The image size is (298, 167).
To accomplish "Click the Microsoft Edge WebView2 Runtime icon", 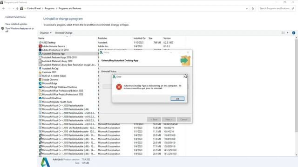I will (x=40, y=87).
